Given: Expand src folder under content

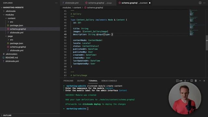Looking at the screenshot, I should tap(12, 22).
